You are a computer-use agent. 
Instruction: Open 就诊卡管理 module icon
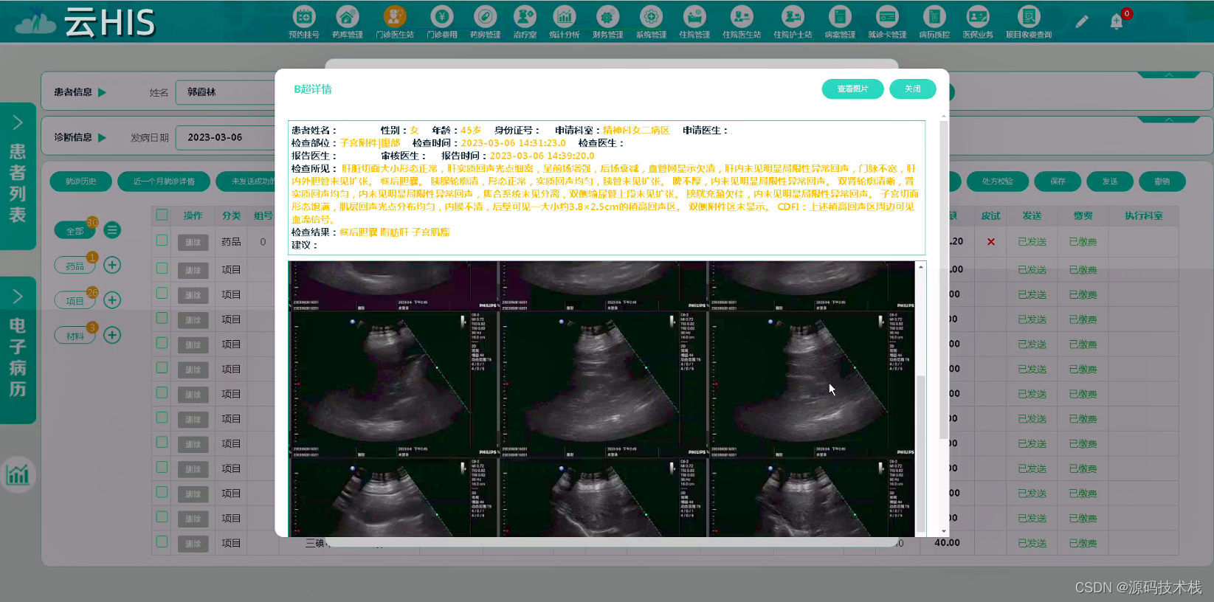pyautogui.click(x=887, y=21)
